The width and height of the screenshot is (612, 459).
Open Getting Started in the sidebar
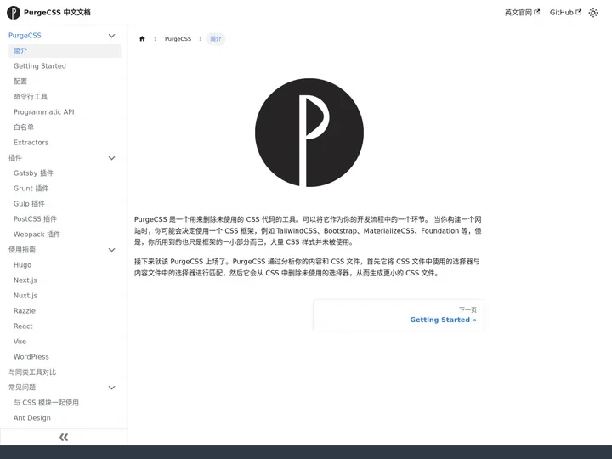[x=65, y=66]
